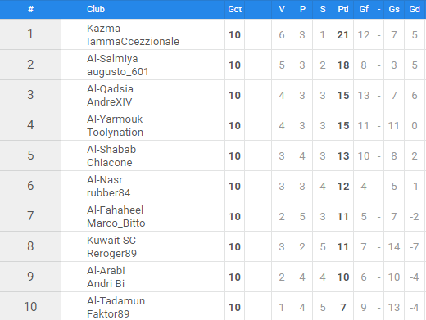Click the Al-Qadsia club link
The height and width of the screenshot is (320, 426).
click(110, 89)
